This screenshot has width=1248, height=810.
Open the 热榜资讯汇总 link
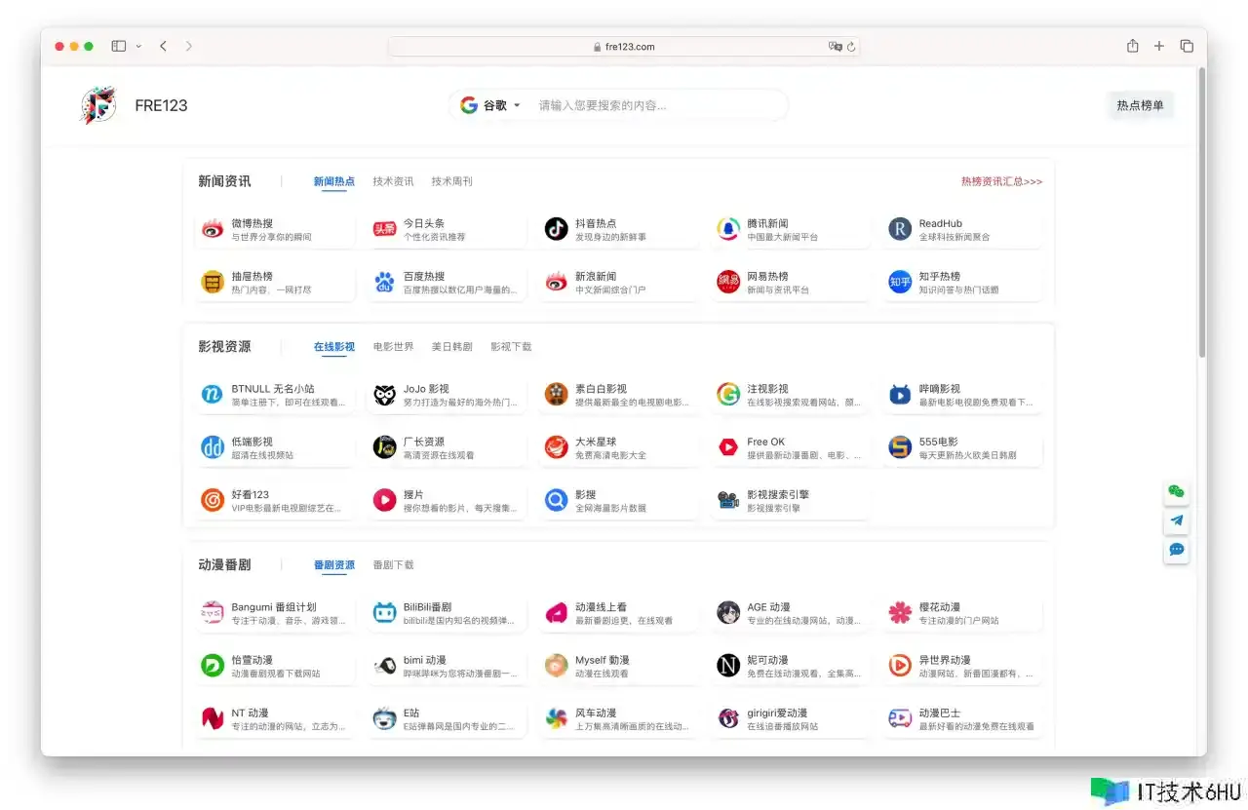tap(1001, 181)
